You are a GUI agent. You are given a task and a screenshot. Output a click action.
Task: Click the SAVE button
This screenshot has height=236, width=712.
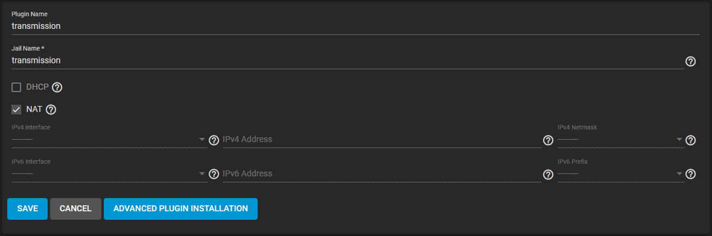[x=27, y=209]
